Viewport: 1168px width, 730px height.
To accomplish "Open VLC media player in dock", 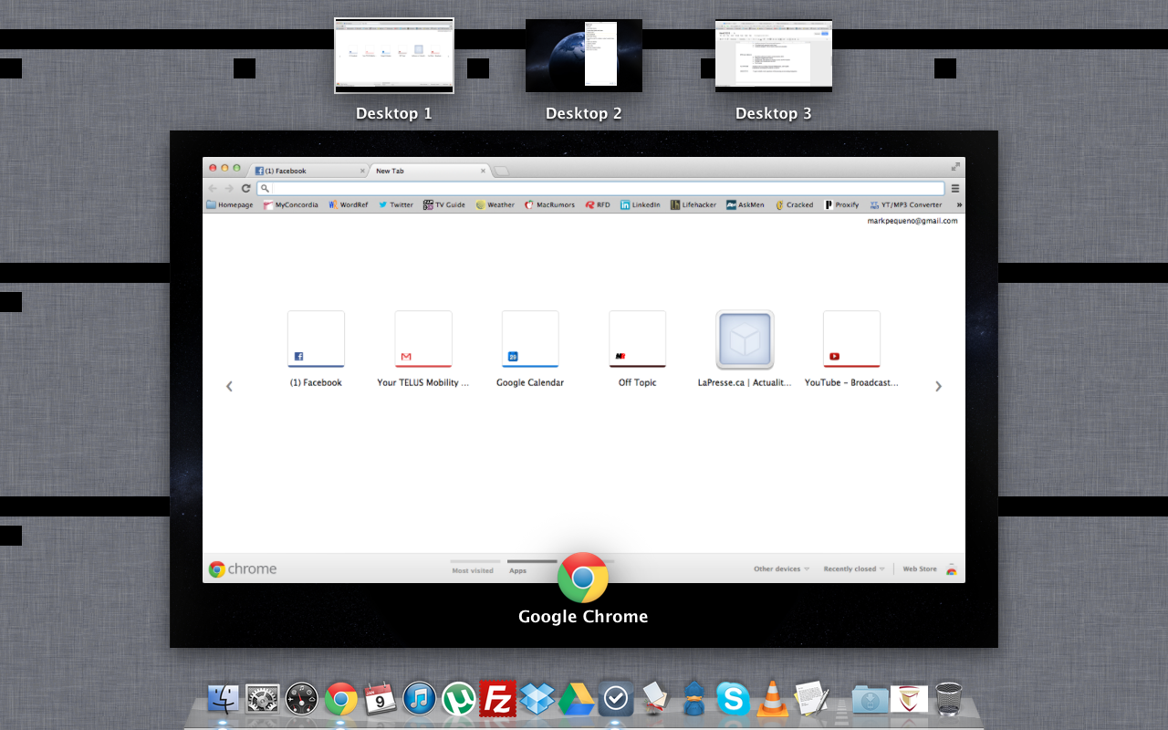I will (x=773, y=699).
